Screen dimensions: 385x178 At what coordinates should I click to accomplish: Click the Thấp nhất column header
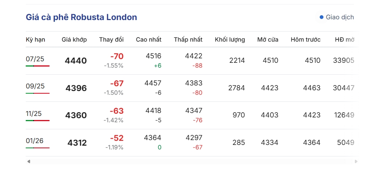tap(188, 40)
